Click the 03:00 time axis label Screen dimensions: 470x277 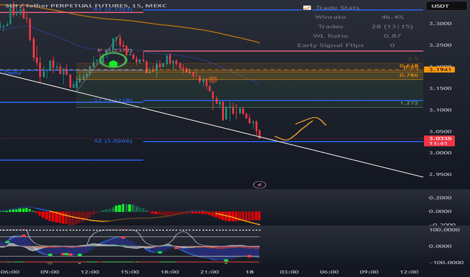point(289,272)
